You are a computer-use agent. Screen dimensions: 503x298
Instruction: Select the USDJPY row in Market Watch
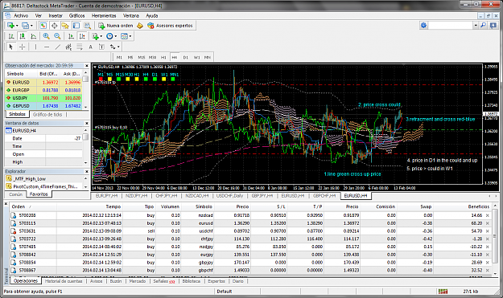43,98
